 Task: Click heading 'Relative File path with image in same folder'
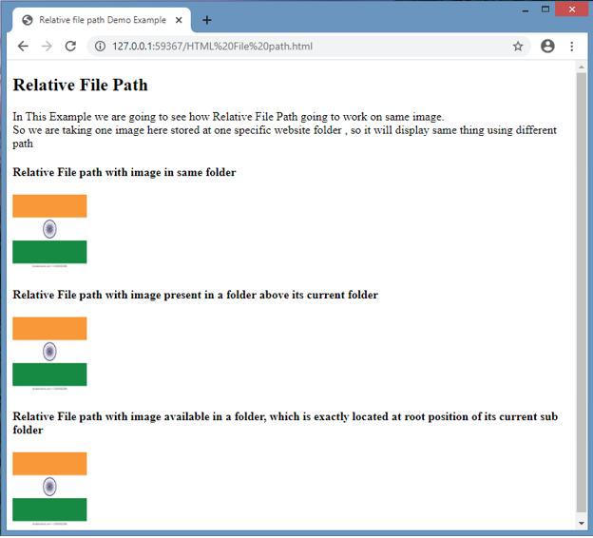124,173
